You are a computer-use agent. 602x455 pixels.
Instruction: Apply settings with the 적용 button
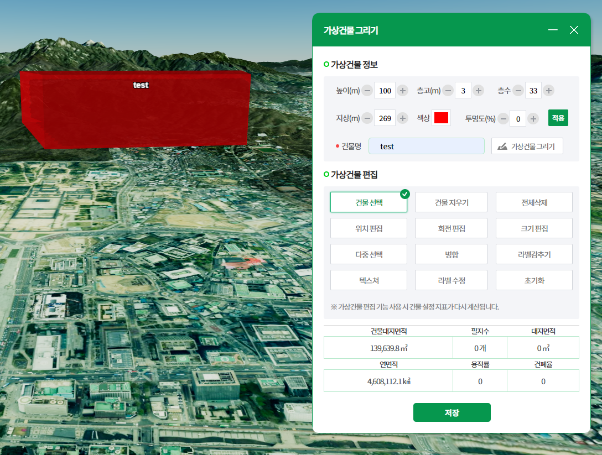click(558, 118)
